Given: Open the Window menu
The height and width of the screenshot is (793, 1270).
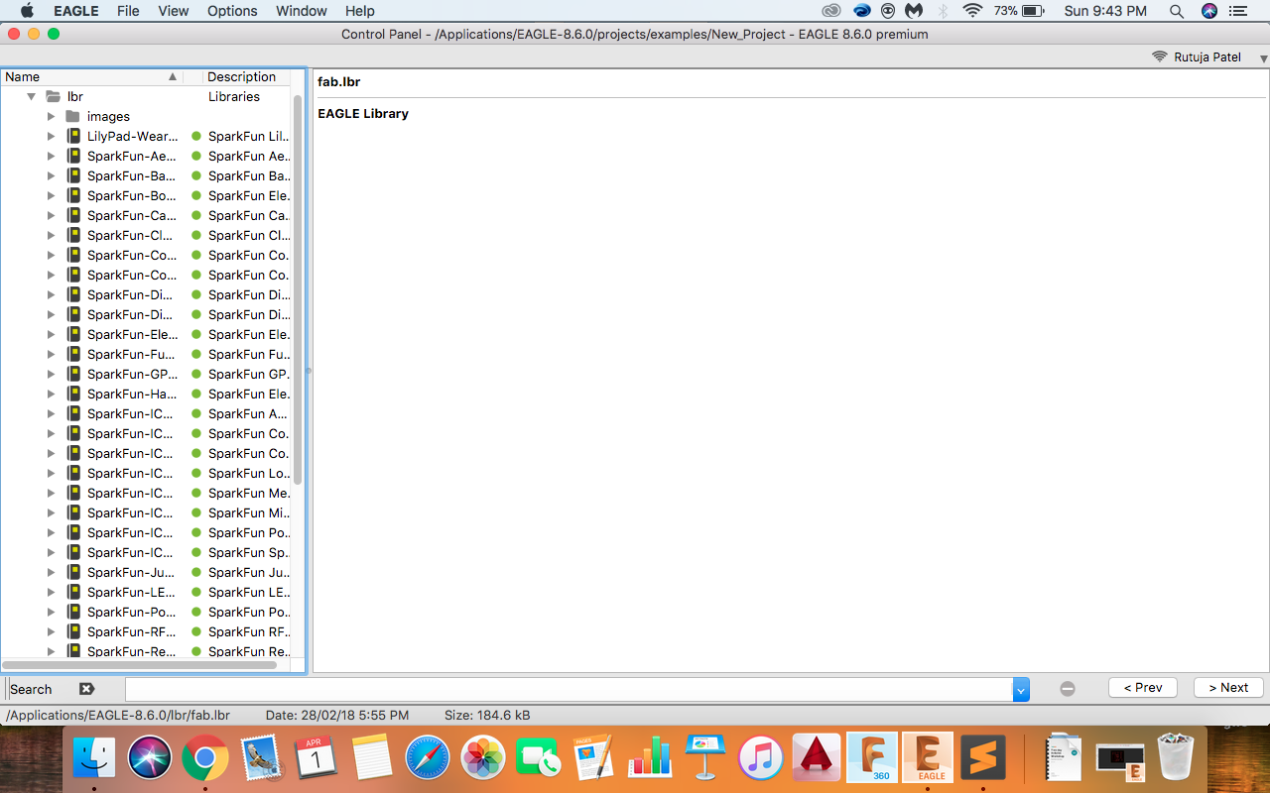Looking at the screenshot, I should tap(302, 11).
